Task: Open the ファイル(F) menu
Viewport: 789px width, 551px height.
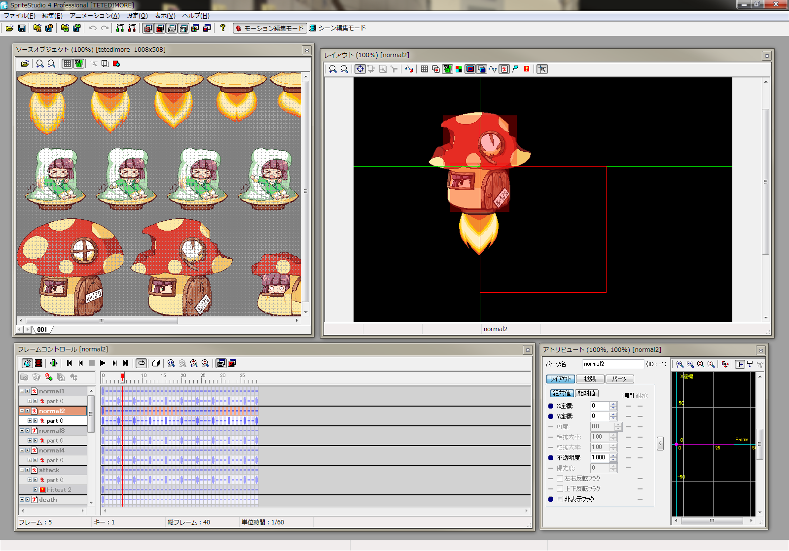Action: pos(19,16)
